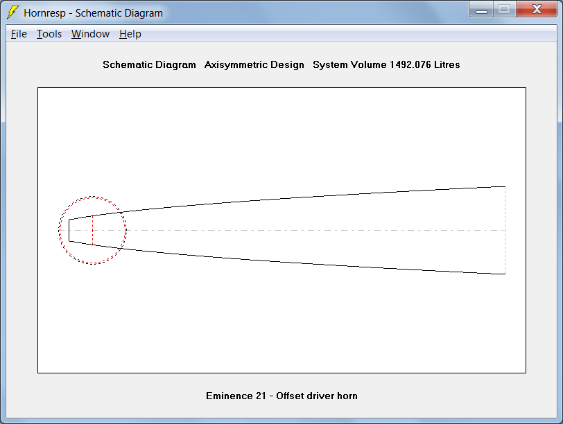Click the disabled maximize button

pyautogui.click(x=504, y=10)
